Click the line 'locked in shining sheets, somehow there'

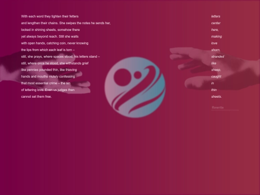pos(51,30)
